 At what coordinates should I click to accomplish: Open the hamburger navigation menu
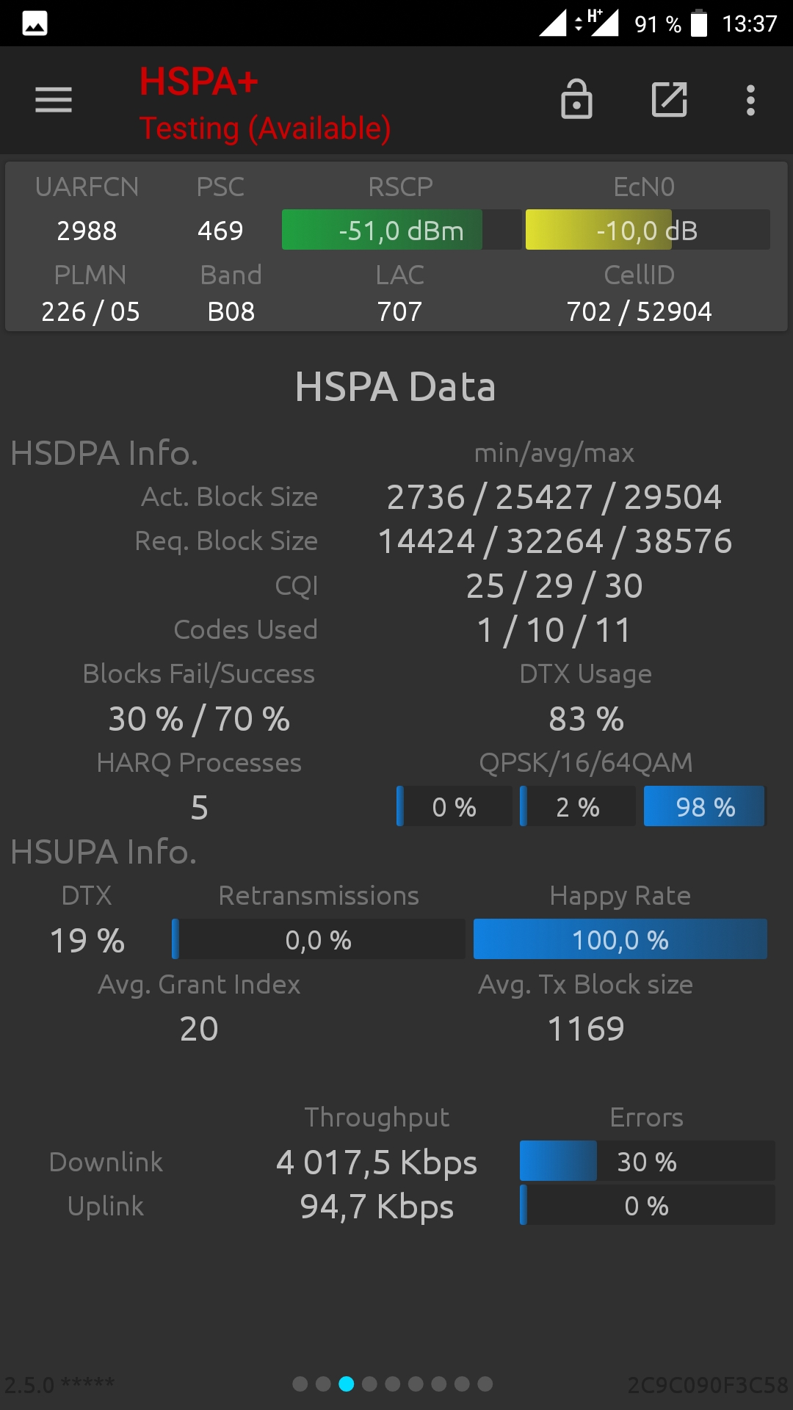click(54, 100)
